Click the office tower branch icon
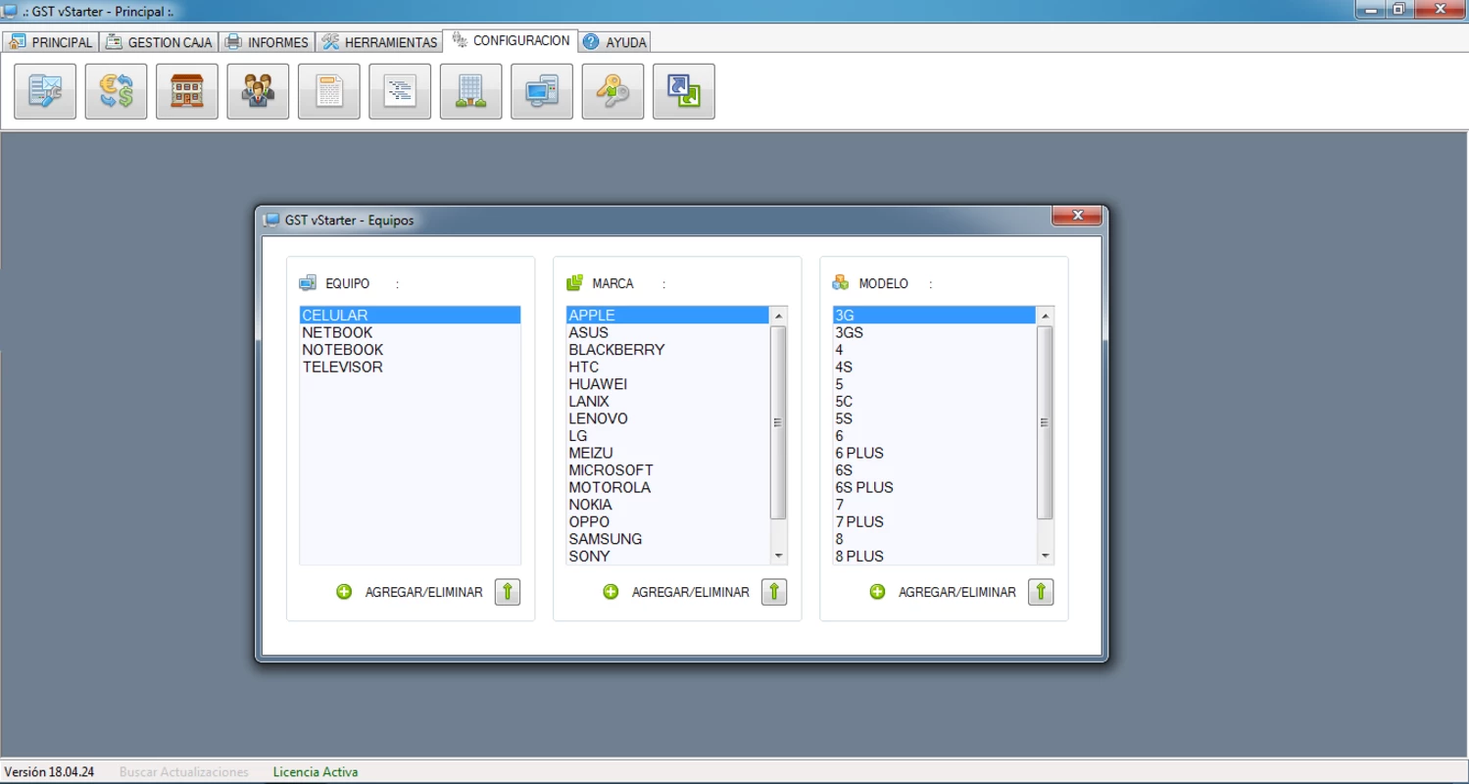 point(471,91)
